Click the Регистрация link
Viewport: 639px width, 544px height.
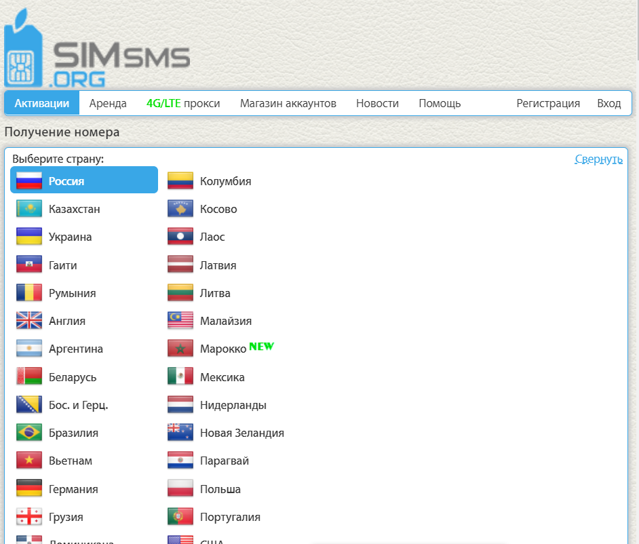[x=548, y=104]
